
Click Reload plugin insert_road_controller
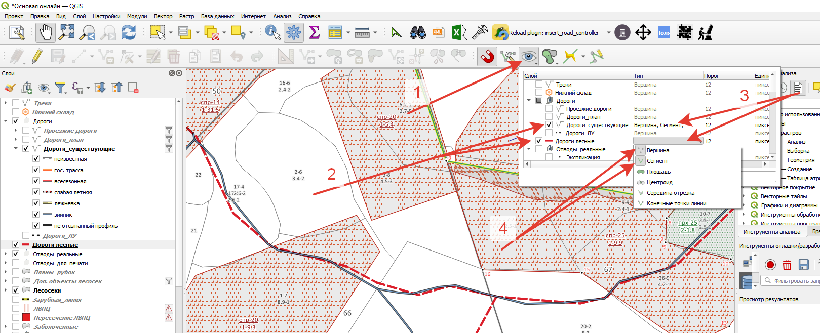click(x=545, y=33)
